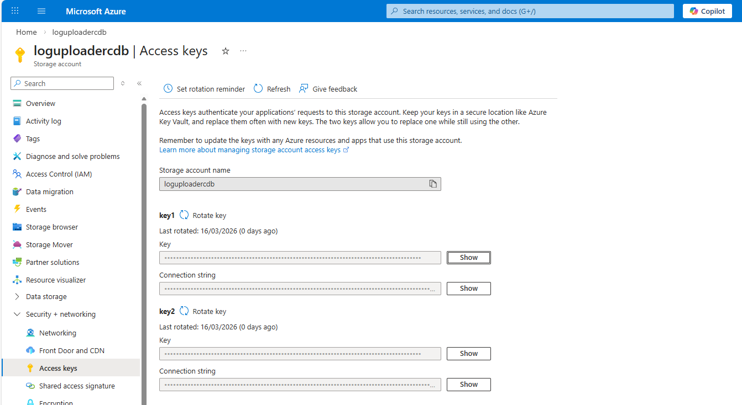Click the Rotate key icon for key1
742x405 pixels.
[185, 215]
